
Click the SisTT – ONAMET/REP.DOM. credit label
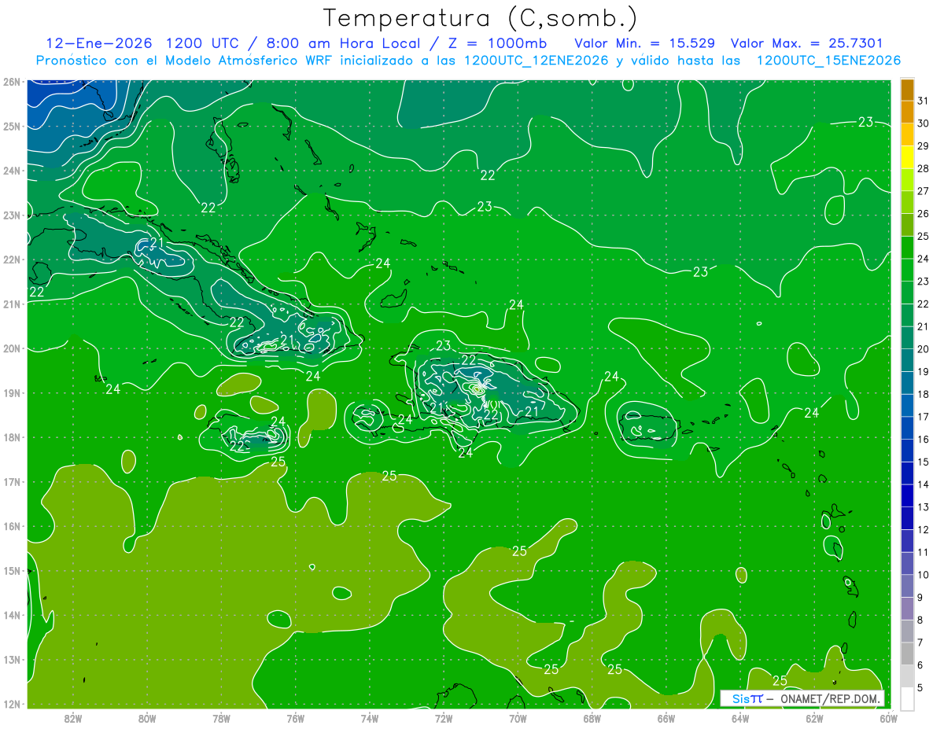(x=803, y=698)
